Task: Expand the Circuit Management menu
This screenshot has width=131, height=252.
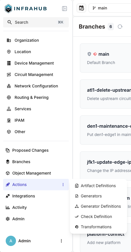Action: [36, 75]
